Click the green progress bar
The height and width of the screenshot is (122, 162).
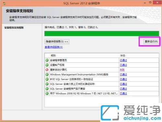click(102, 34)
